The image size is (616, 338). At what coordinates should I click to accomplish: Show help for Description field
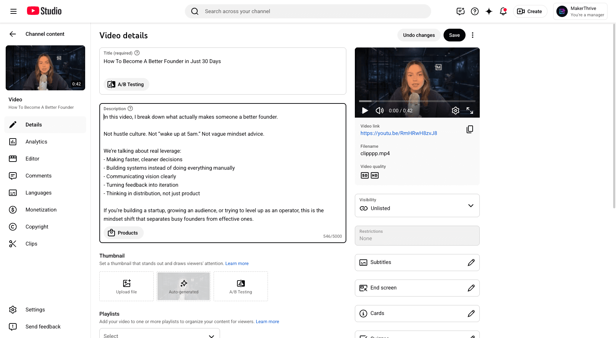pos(130,108)
